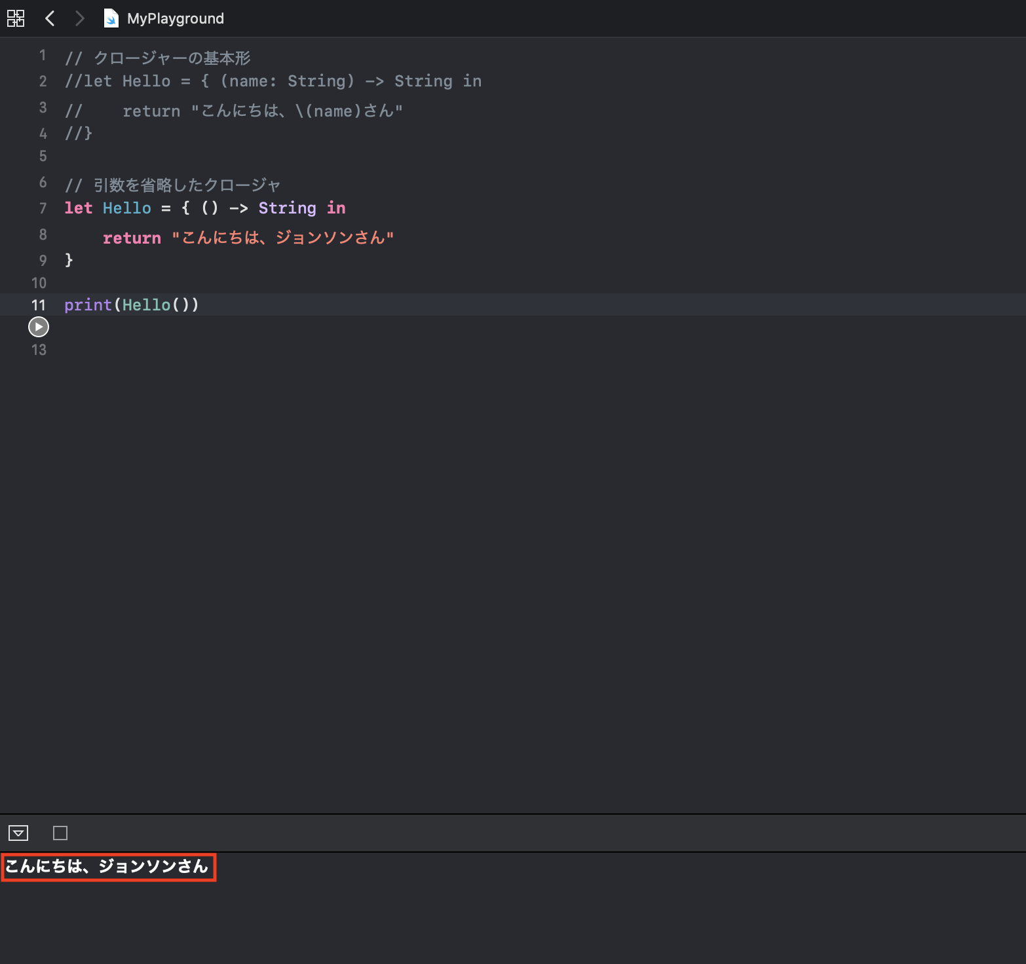The width and height of the screenshot is (1026, 964).
Task: Click line number 5 in the gutter
Action: coord(43,156)
